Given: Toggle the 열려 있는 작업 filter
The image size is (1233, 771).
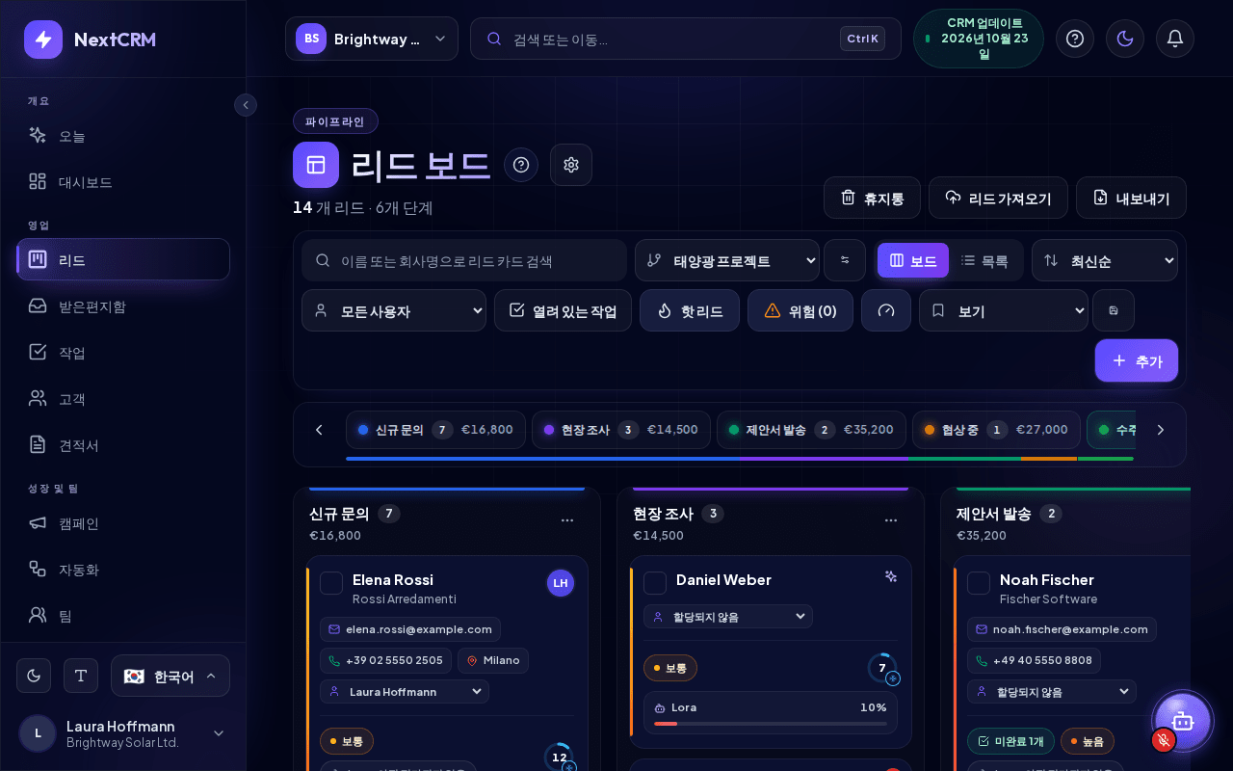Looking at the screenshot, I should click(563, 310).
